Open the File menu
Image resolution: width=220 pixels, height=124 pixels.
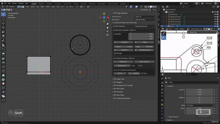[5, 3]
